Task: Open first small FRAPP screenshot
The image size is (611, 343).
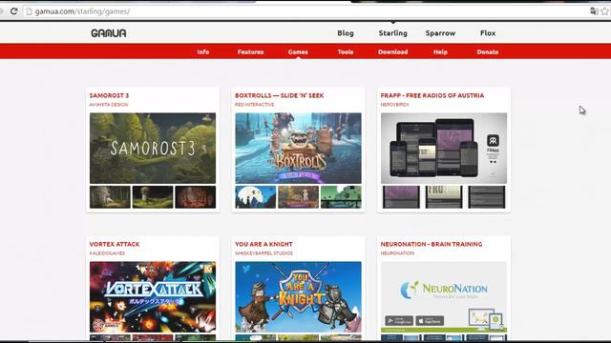Action: click(x=401, y=197)
